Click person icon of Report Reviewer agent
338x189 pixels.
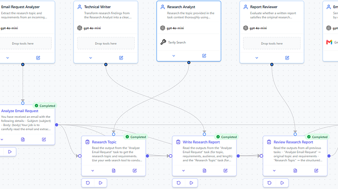(245, 7)
